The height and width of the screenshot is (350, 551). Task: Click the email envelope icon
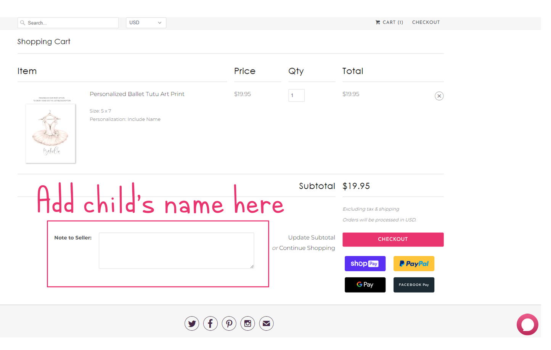pos(266,324)
